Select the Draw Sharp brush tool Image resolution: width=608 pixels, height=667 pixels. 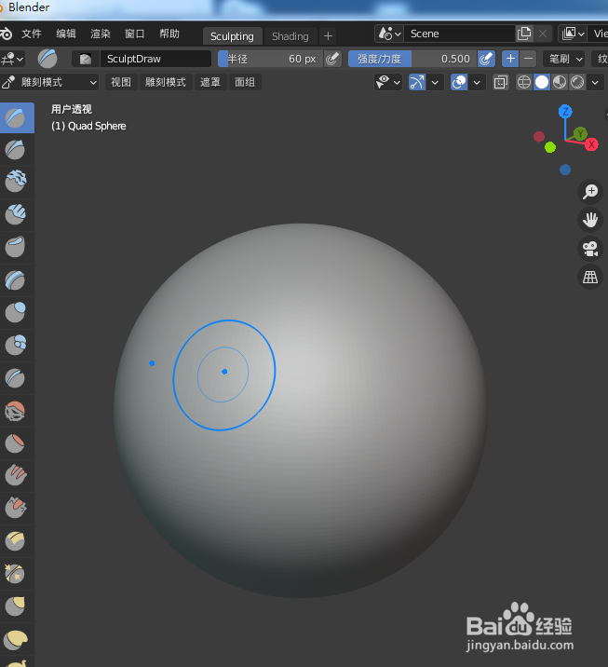(x=16, y=150)
